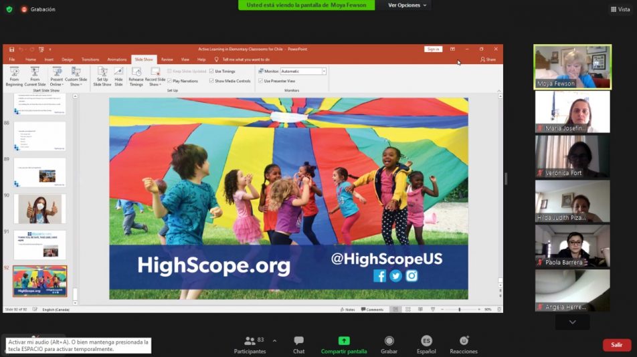The image size is (637, 357).
Task: Switch to Reading View in the status bar
Action: coord(420,310)
